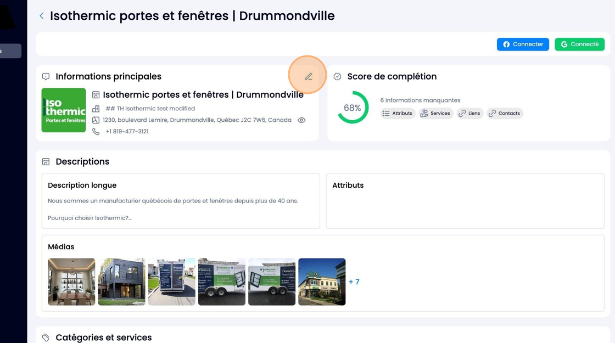Open the Attributs missing info chip
Viewport: 615px width, 343px height.
[398, 113]
